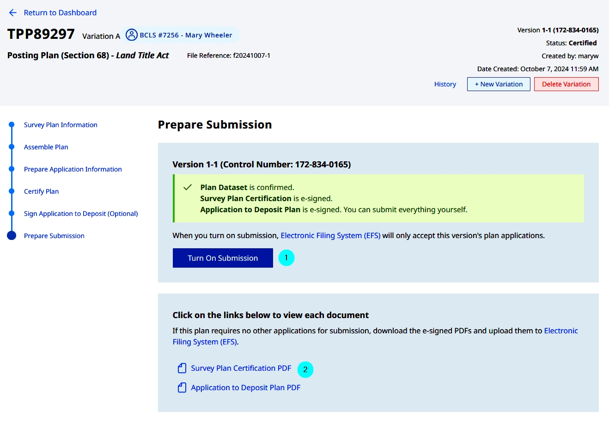Click the Variation A label
This screenshot has width=609, height=423.
[x=101, y=36]
